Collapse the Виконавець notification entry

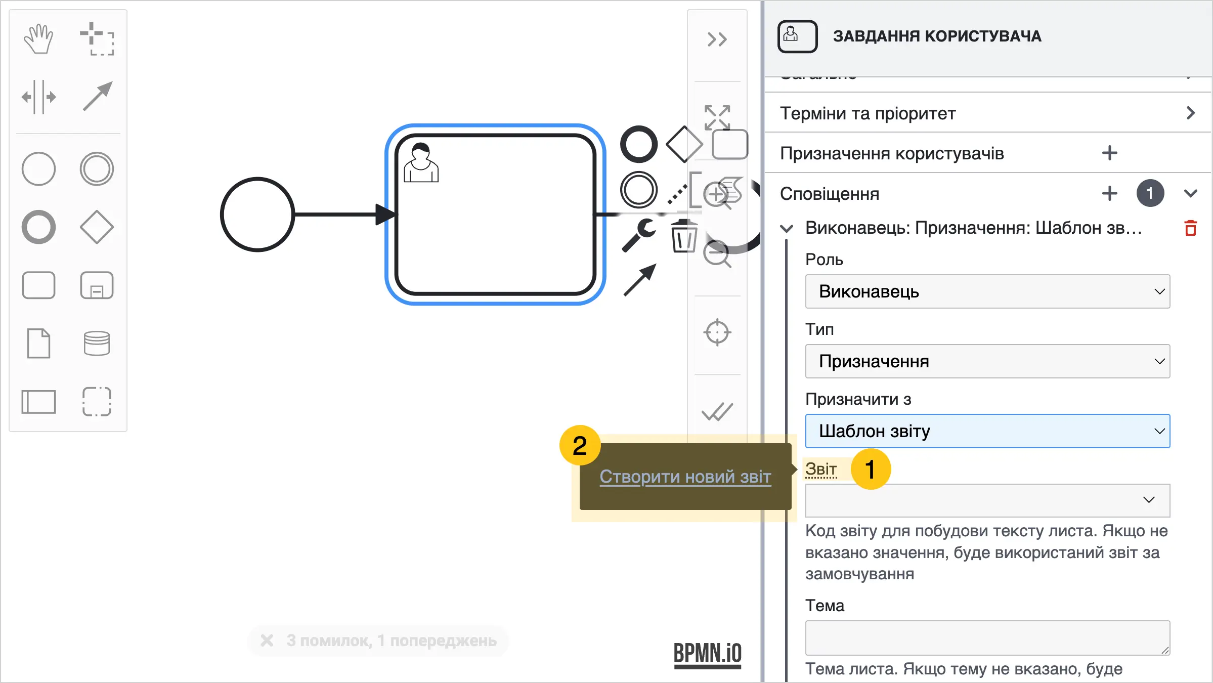click(x=787, y=229)
